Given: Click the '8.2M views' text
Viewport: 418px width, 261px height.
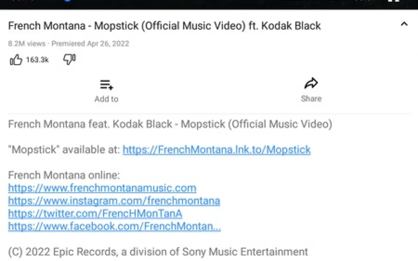Looking at the screenshot, I should pos(27,44).
